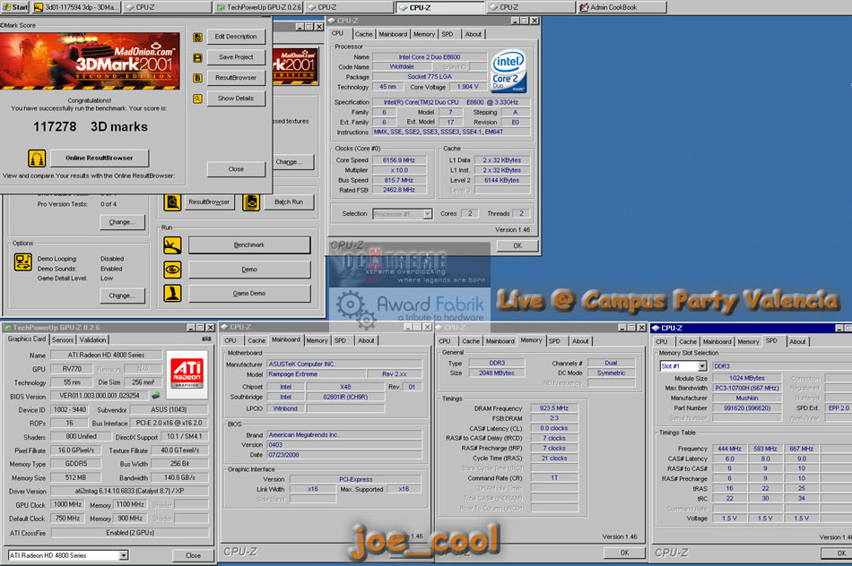
Task: Click the ResultBrowser icon in score dialog
Action: click(x=197, y=78)
